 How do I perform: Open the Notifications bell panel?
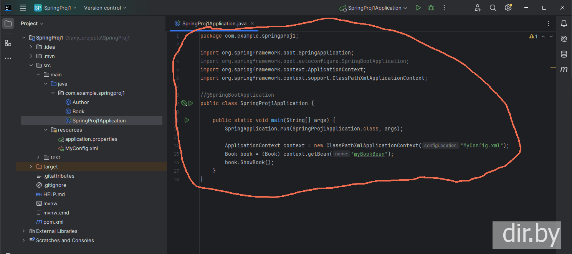coord(564,23)
